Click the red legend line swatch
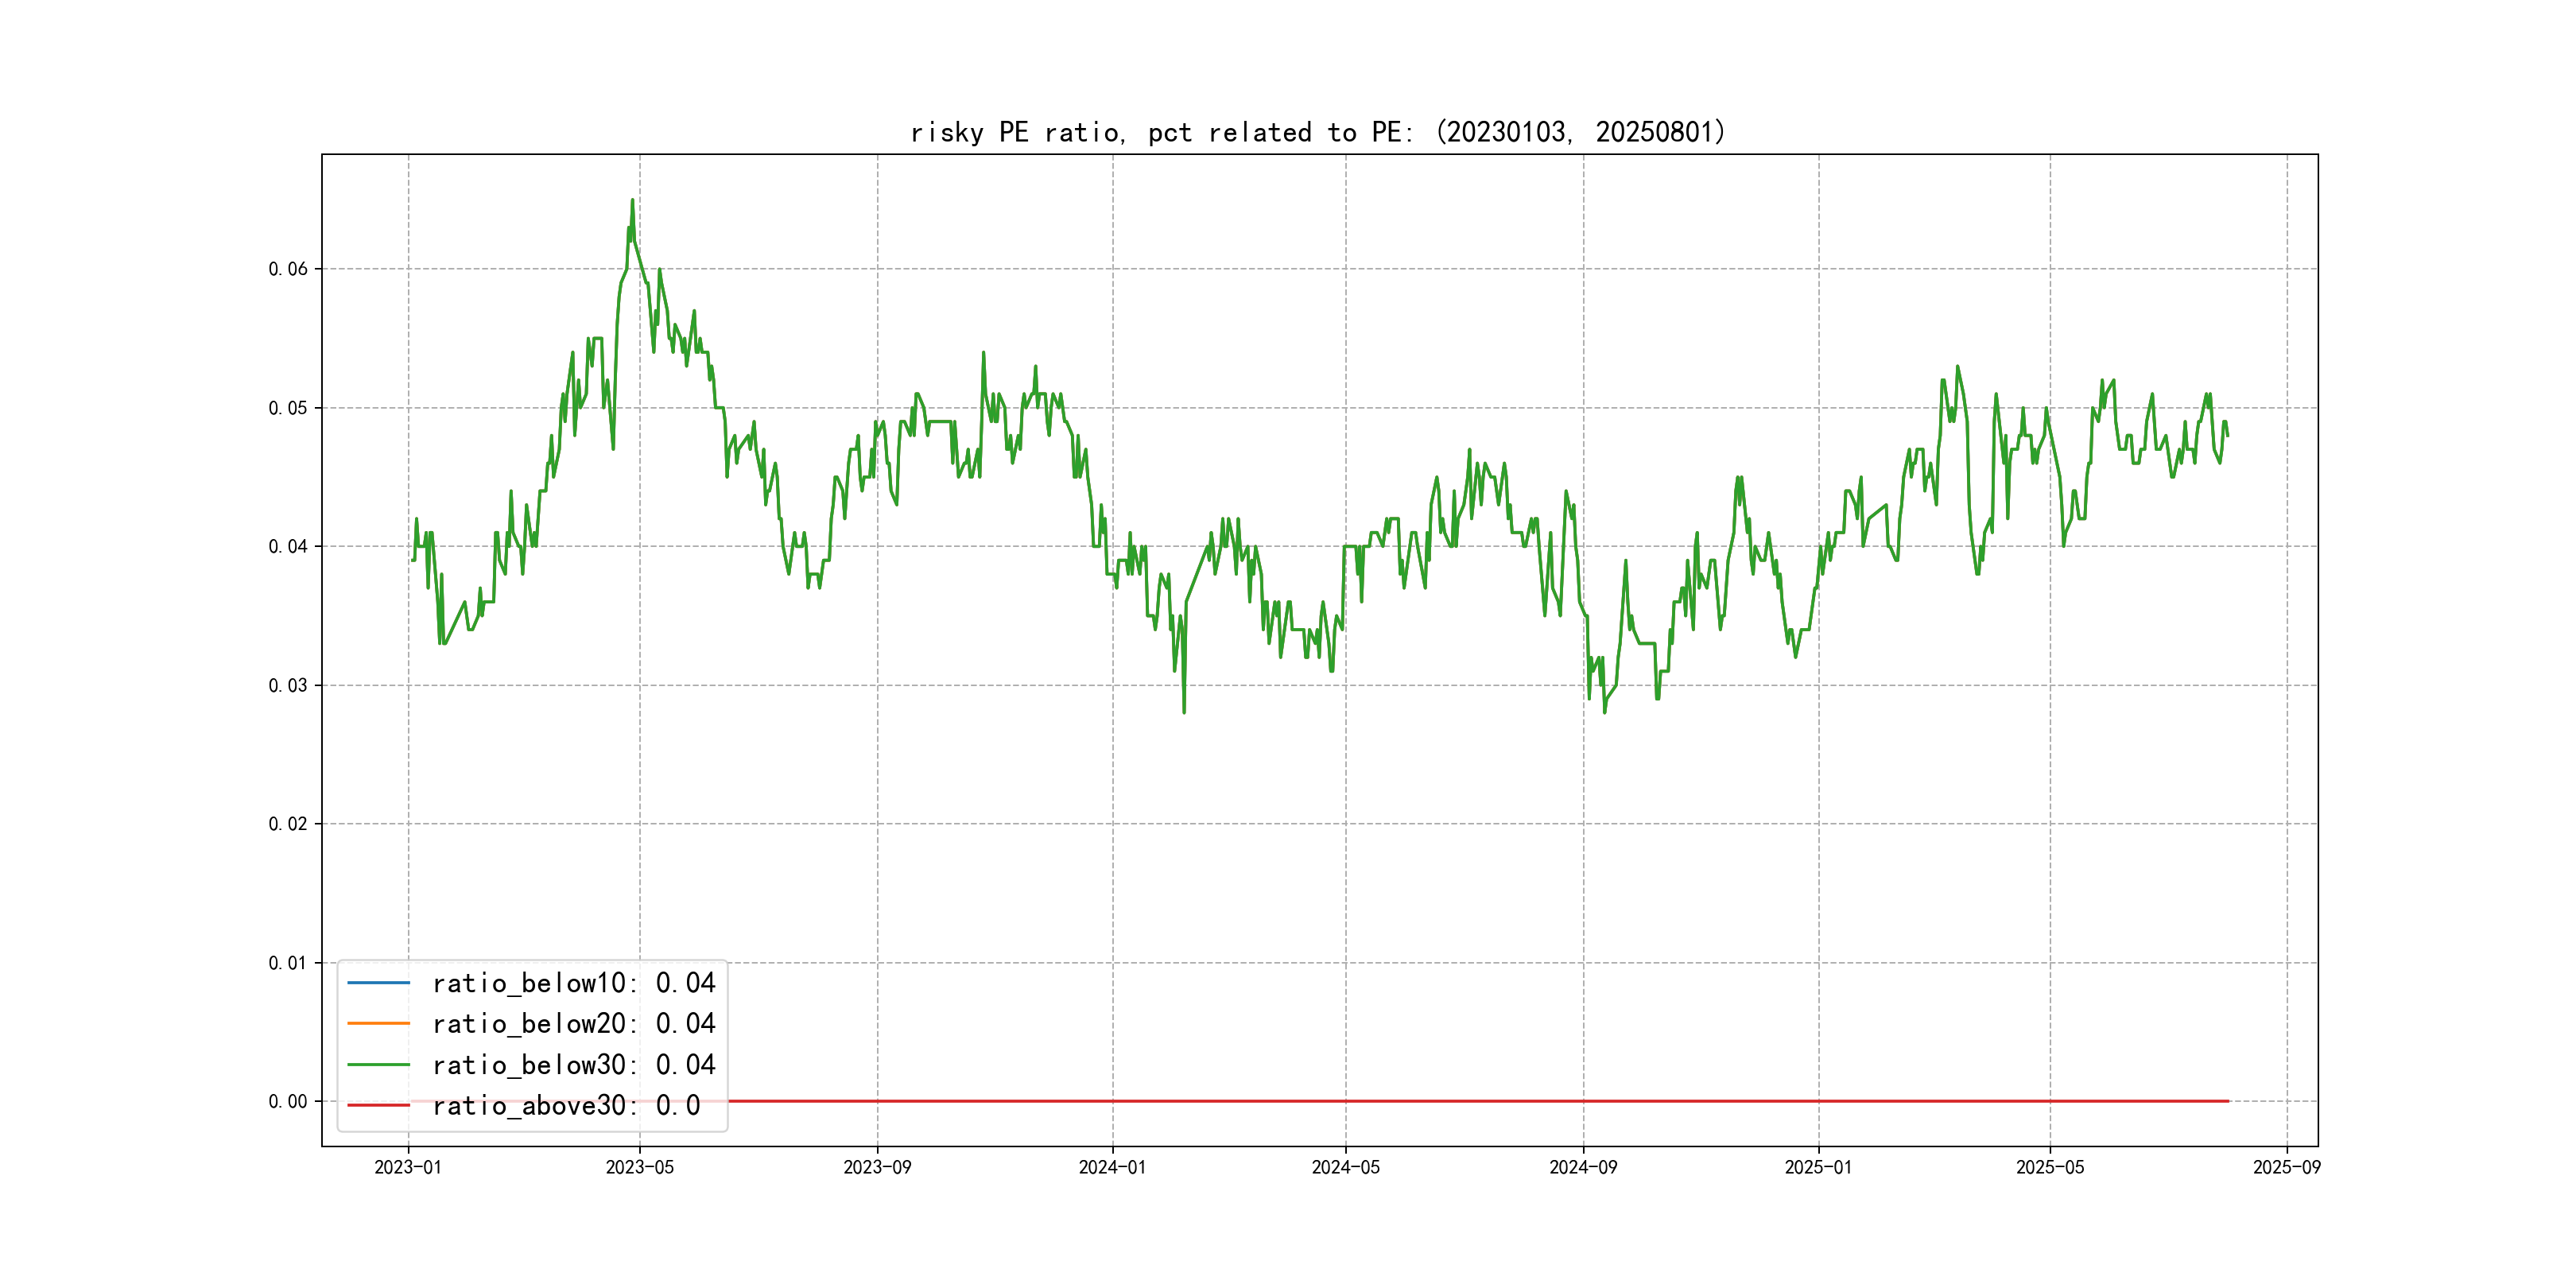This screenshot has height=1288, width=2576. tap(378, 1106)
